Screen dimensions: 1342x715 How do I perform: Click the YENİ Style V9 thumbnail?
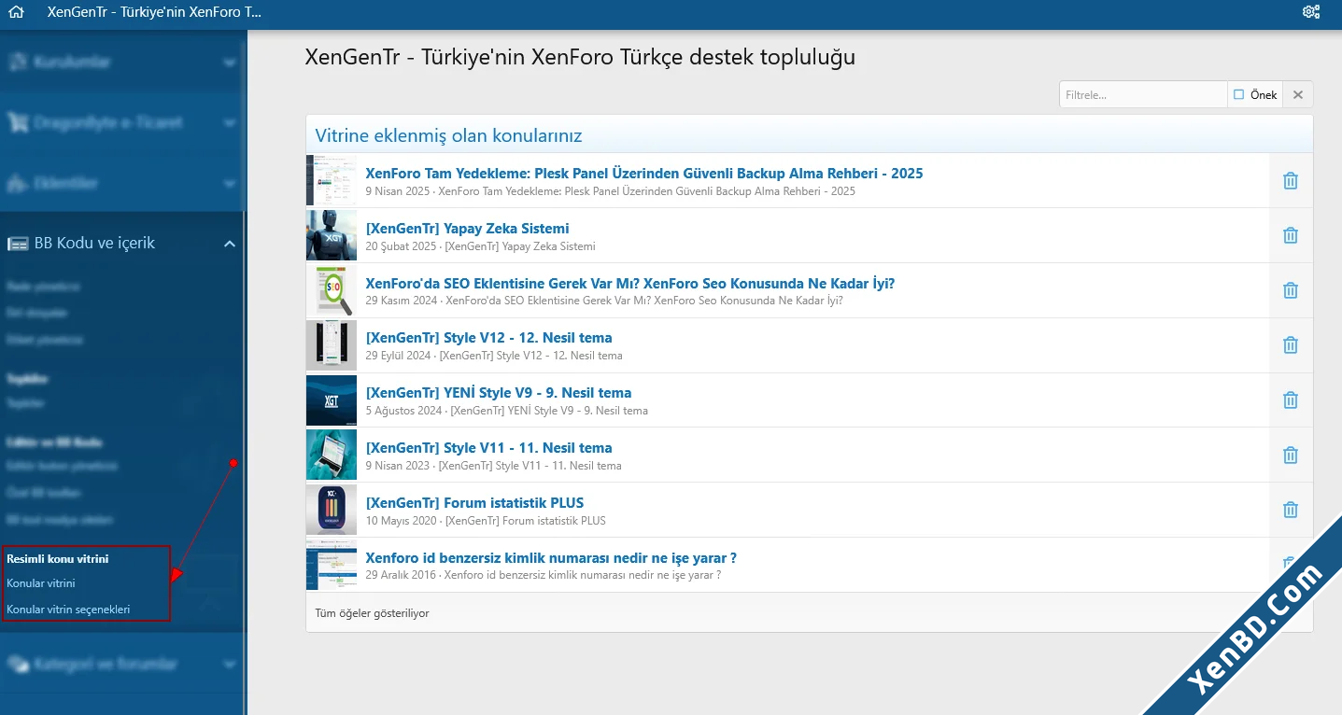332,400
